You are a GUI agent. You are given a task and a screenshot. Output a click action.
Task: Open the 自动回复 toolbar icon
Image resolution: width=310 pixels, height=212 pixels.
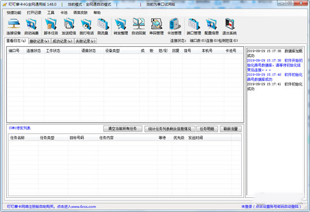tap(139, 26)
